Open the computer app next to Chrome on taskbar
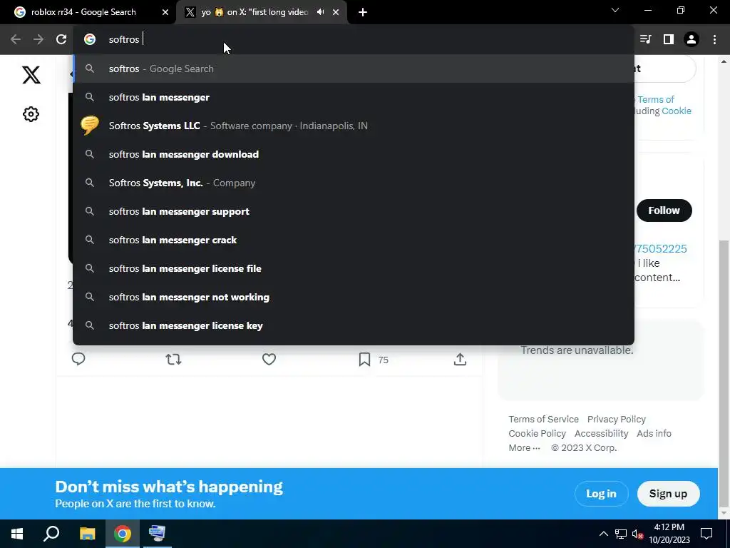Viewport: 730px width, 548px height. 158,534
